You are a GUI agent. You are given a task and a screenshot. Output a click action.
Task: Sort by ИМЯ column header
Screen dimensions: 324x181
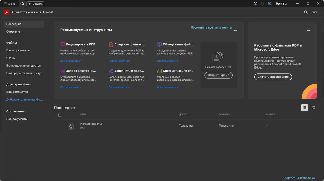(83, 115)
